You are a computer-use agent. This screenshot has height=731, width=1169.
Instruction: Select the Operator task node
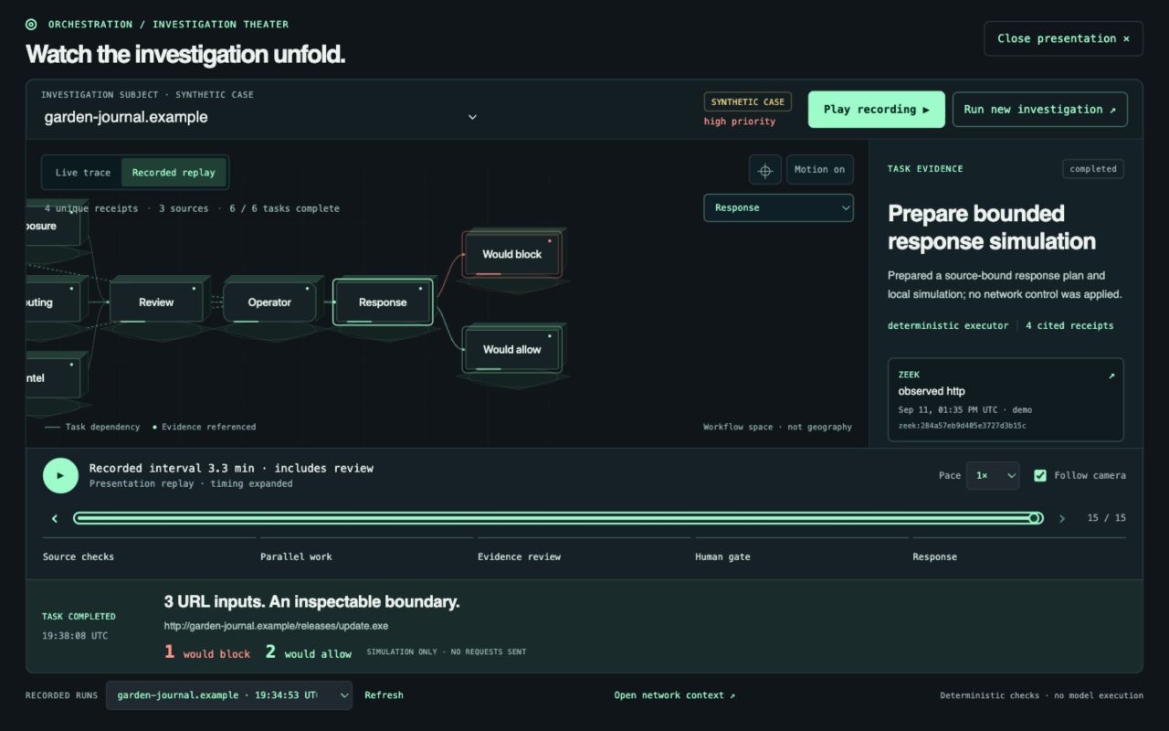[269, 302]
